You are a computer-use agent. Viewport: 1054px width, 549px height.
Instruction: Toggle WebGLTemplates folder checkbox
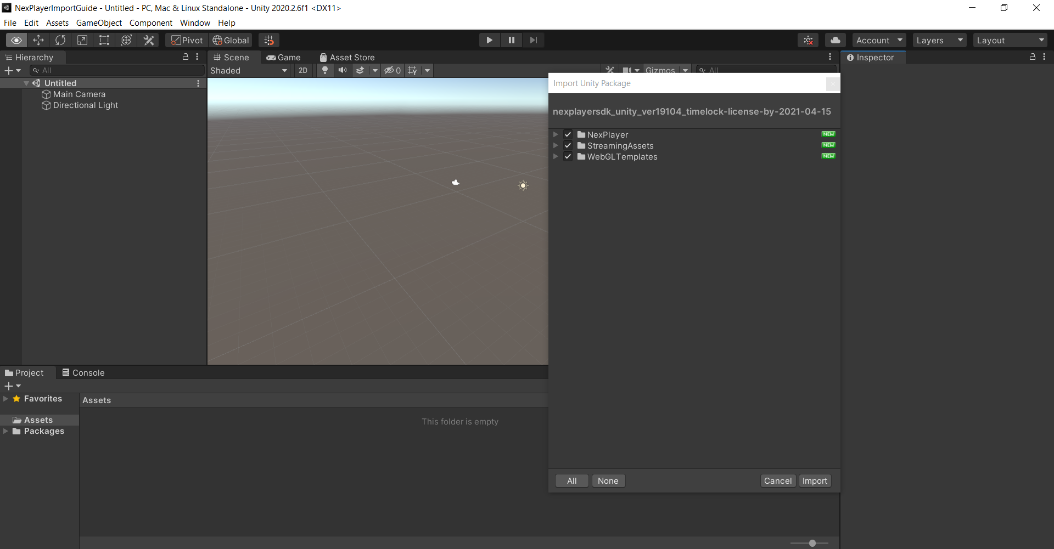tap(568, 156)
